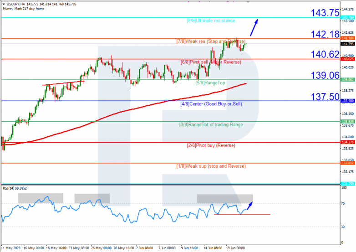This screenshot has width=356, height=252.
Task: Click the RSI 70 level axis label
Action: click(343, 203)
